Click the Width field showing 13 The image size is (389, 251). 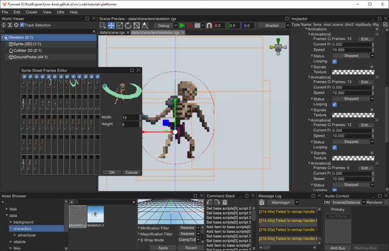click(130, 117)
